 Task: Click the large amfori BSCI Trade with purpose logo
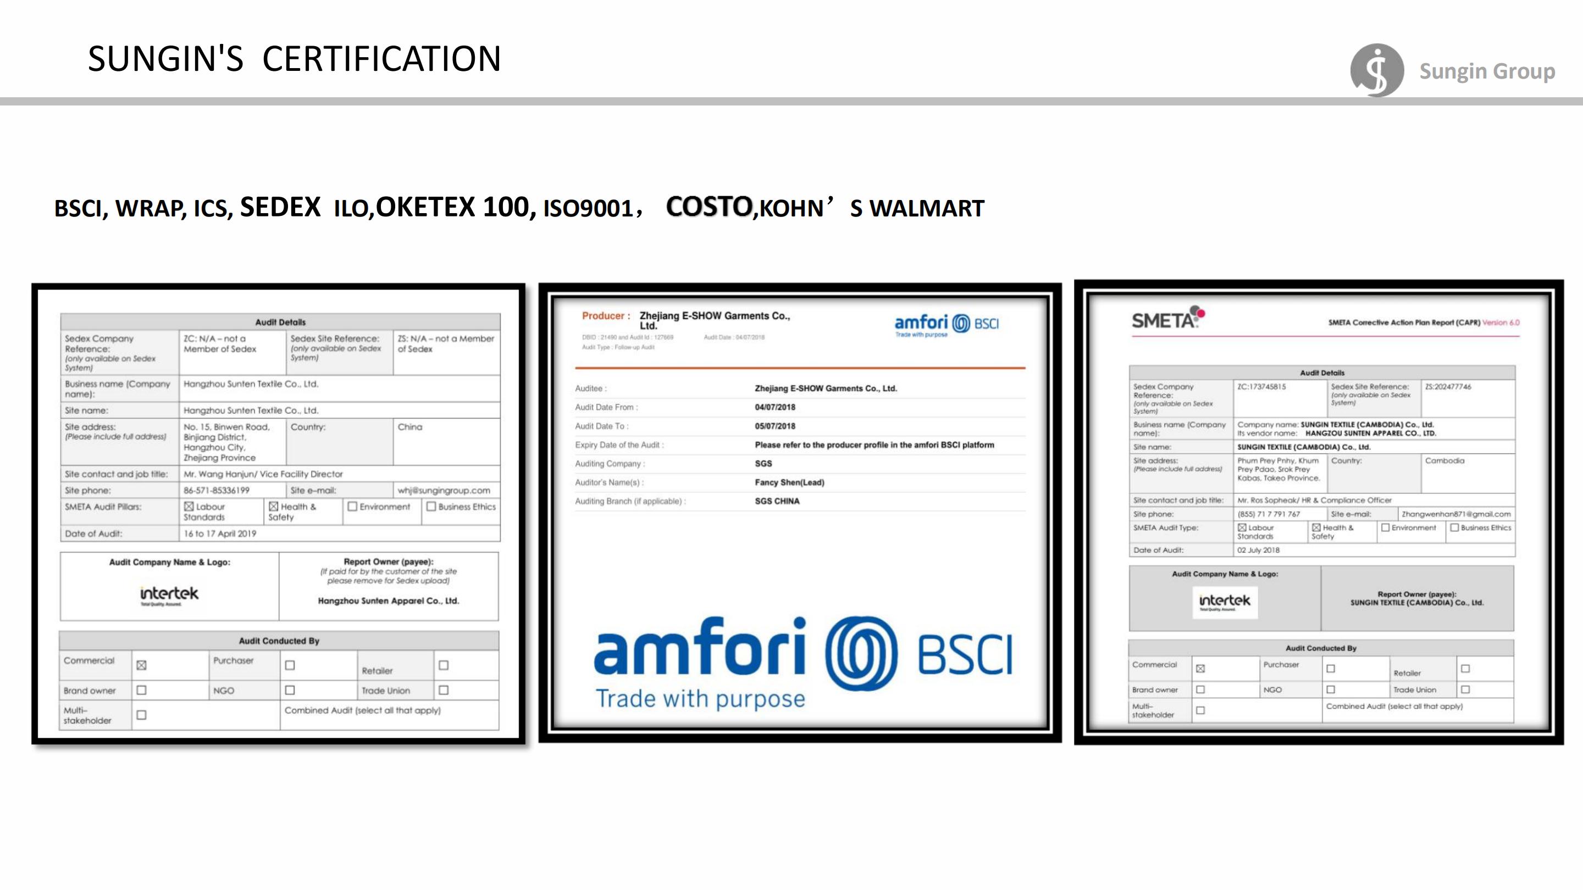pos(802,663)
